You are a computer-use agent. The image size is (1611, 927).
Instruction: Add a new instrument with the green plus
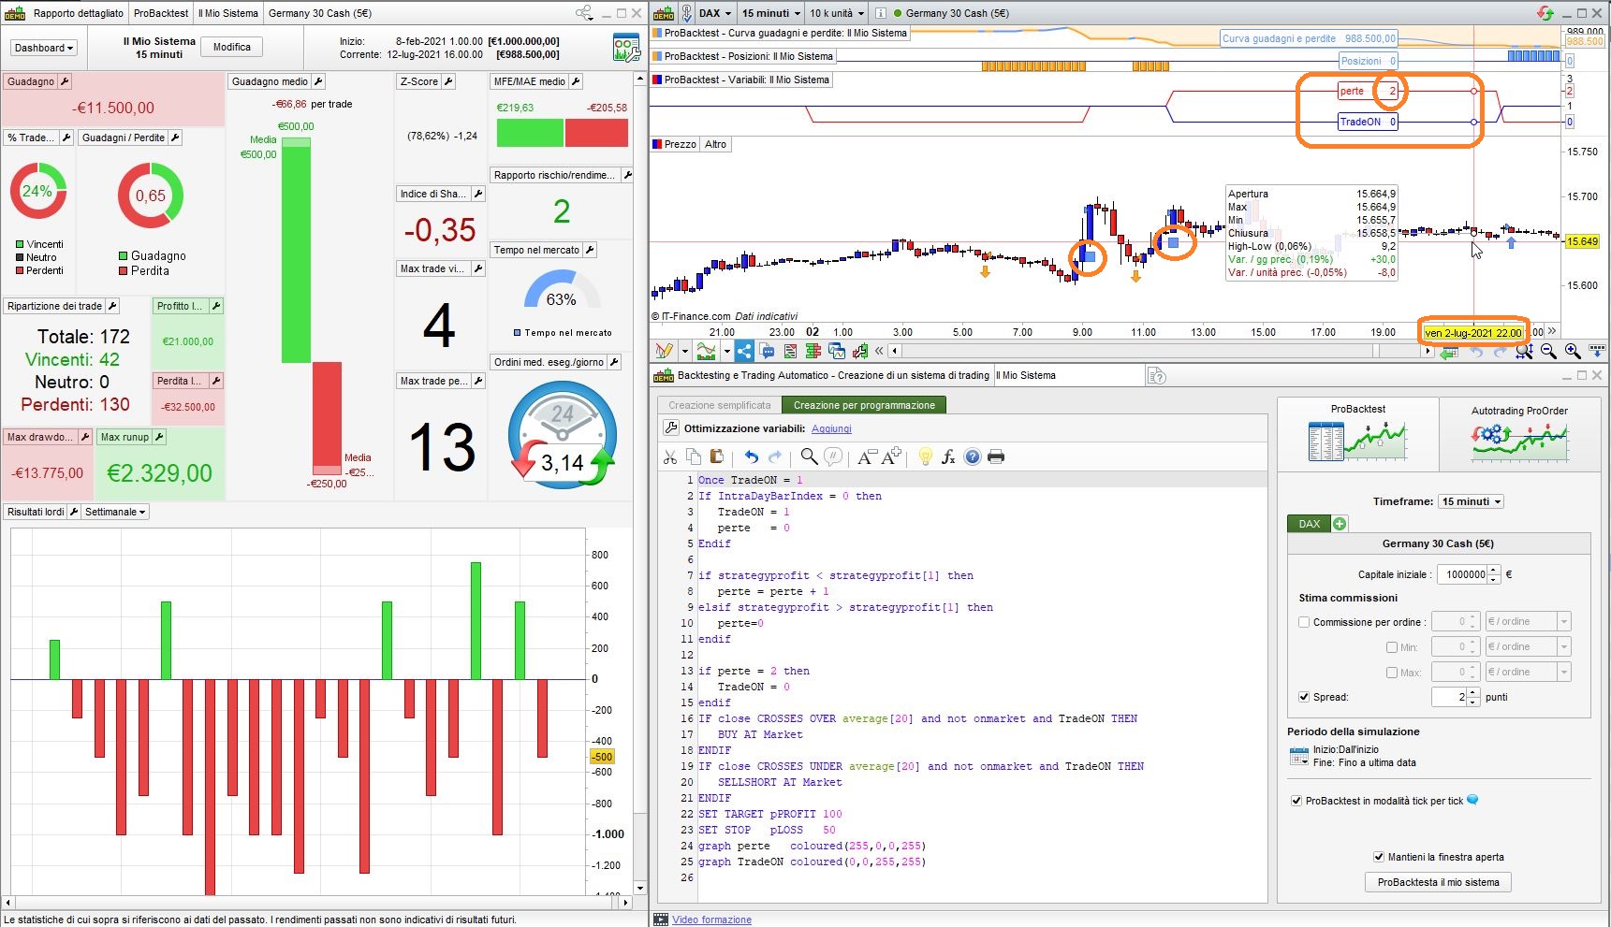pos(1340,524)
